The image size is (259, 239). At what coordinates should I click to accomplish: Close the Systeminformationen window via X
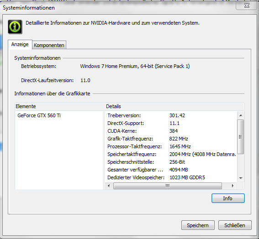pyautogui.click(x=247, y=5)
